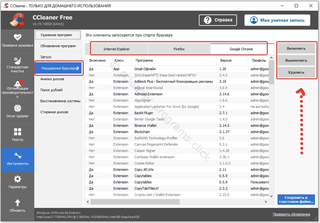The image size is (320, 223).
Task: Click the Update arrow icon
Action: click(17, 203)
